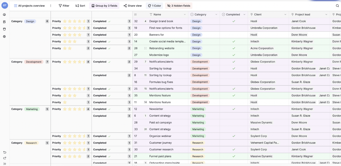Screen dimensions: 341x166
Task: Open the forms icon in left sidebar
Action: [x=4, y=22]
